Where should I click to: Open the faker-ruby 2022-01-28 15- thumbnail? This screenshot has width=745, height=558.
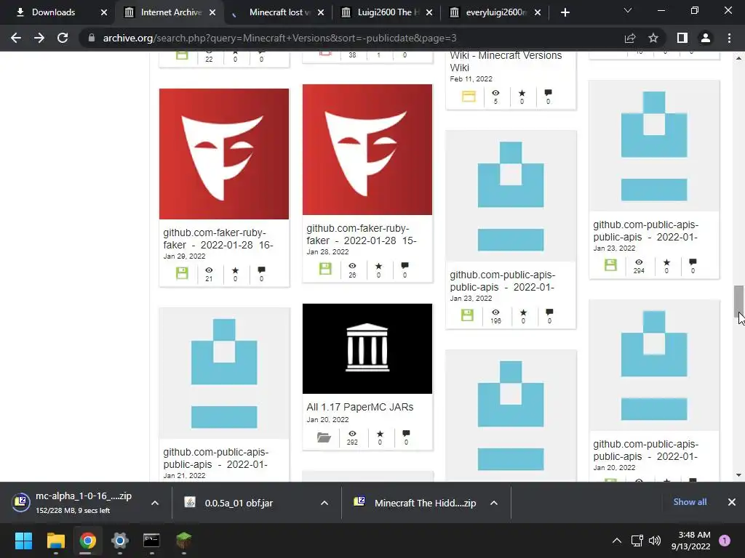click(x=367, y=150)
